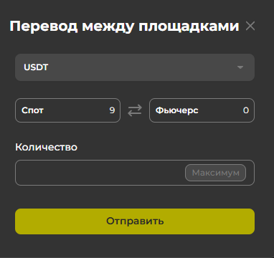The width and height of the screenshot is (274, 258).
Task: Select the Фьючерс account box
Action: point(202,110)
